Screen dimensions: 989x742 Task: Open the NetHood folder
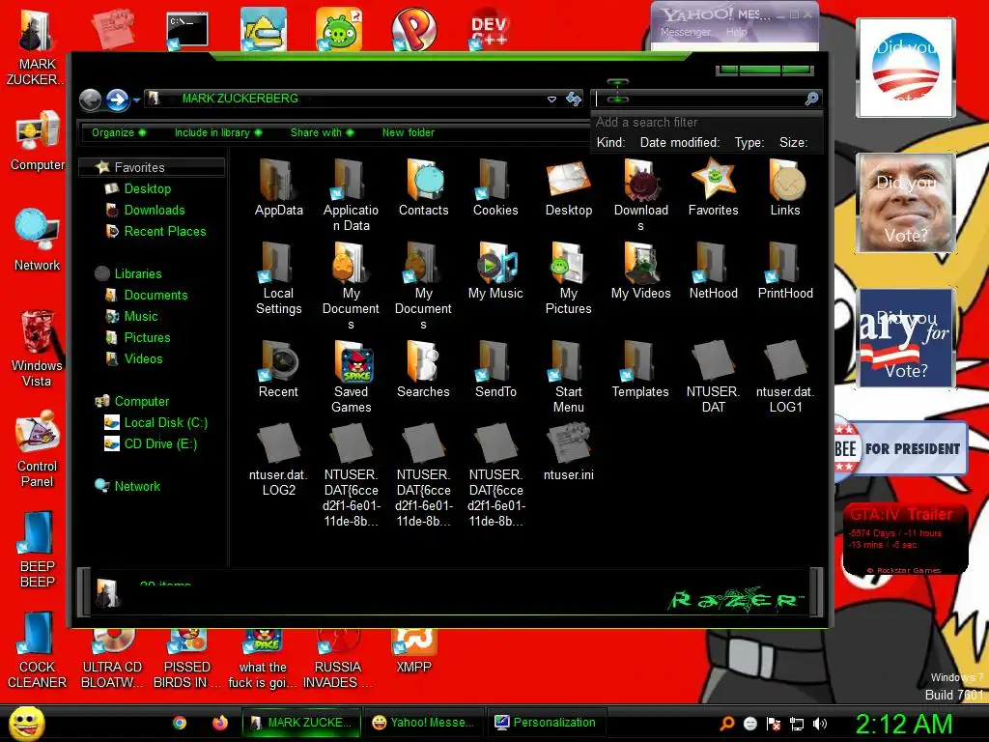coord(714,271)
